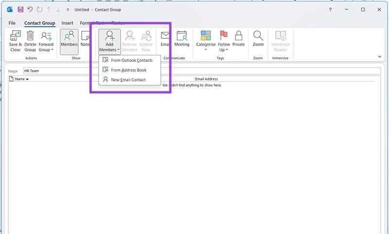The height and width of the screenshot is (234, 389).
Task: Select From Address Book menu entry
Action: coord(128,70)
